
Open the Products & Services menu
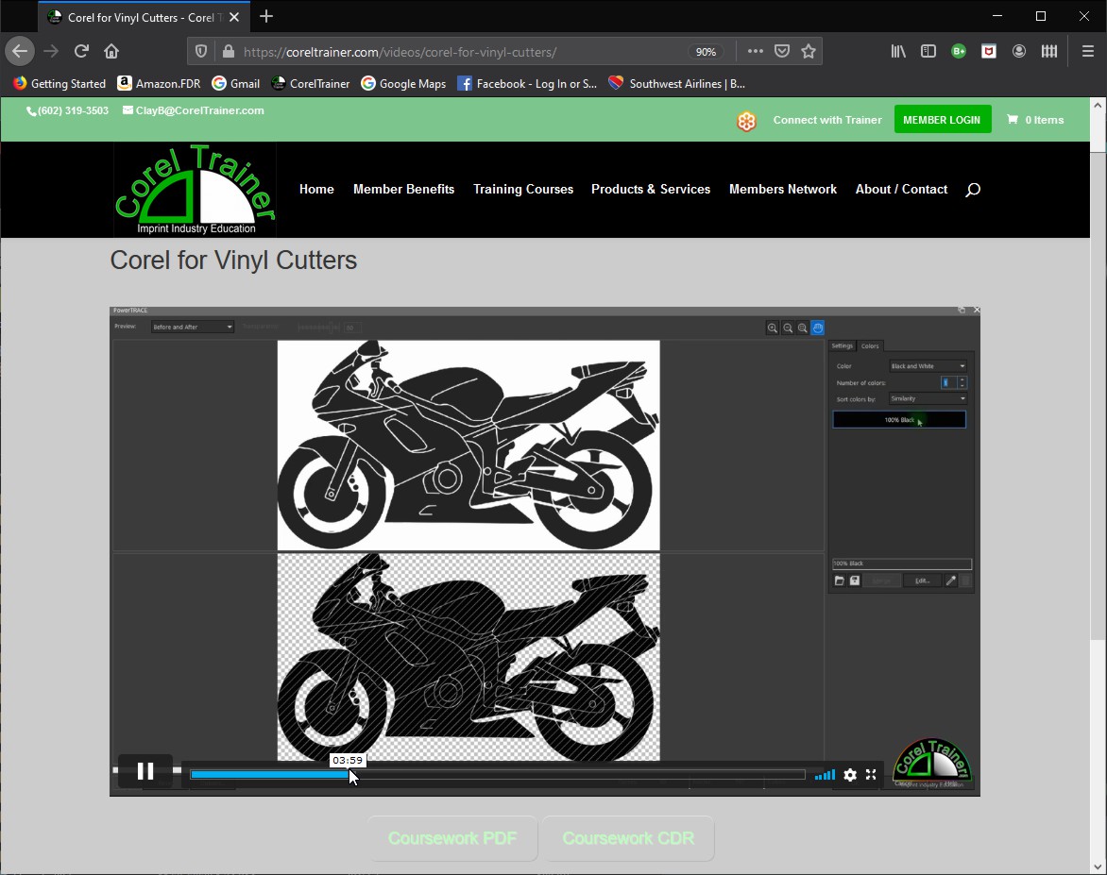tap(651, 189)
